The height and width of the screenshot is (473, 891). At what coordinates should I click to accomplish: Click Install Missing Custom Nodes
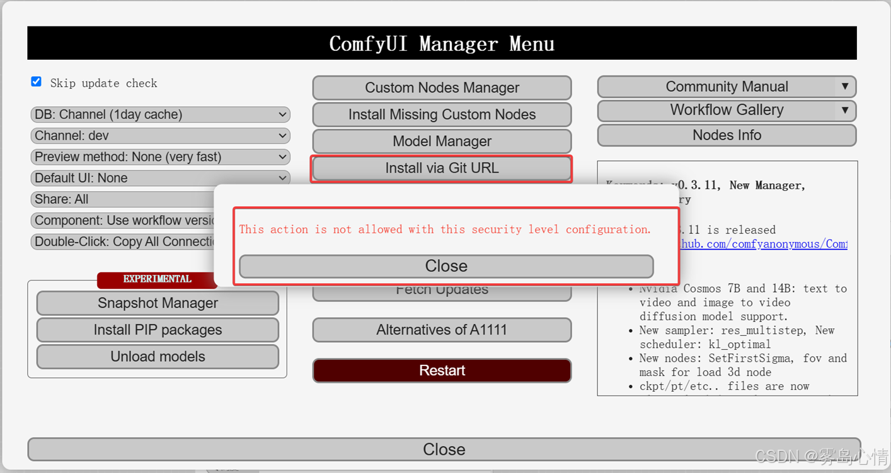pos(442,114)
